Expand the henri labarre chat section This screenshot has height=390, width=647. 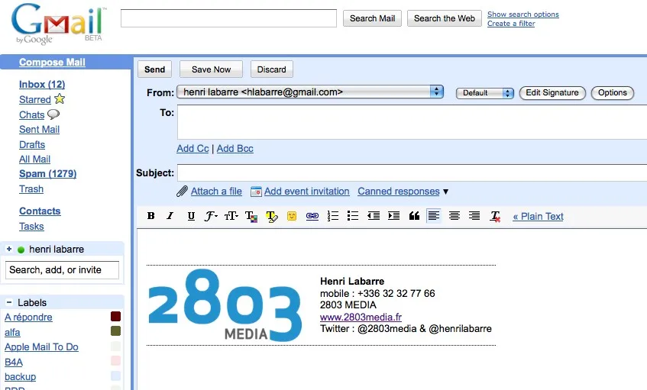tap(9, 249)
